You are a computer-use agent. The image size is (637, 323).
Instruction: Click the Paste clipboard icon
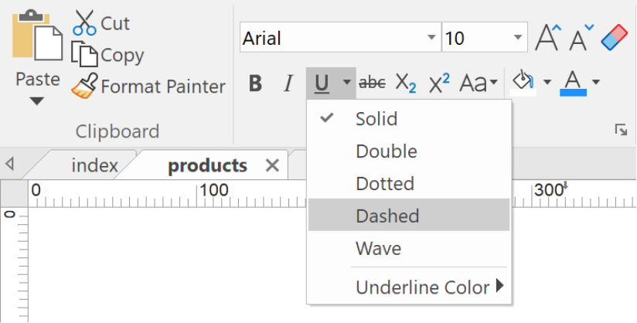click(x=37, y=36)
